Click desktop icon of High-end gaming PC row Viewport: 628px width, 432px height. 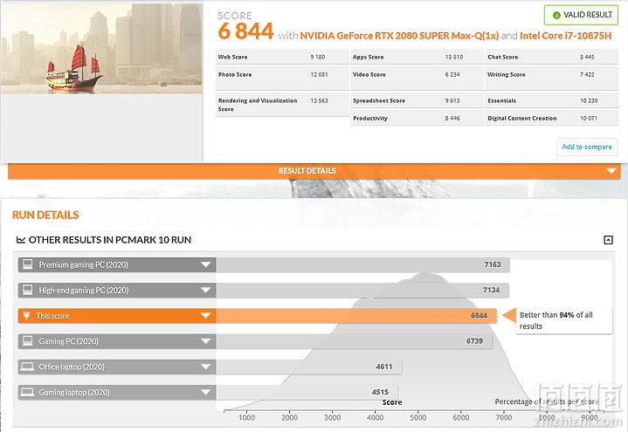[x=28, y=290]
